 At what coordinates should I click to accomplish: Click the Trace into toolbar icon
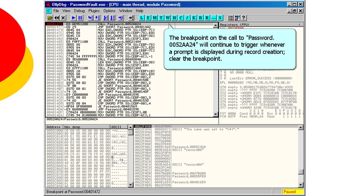pos(106,18)
